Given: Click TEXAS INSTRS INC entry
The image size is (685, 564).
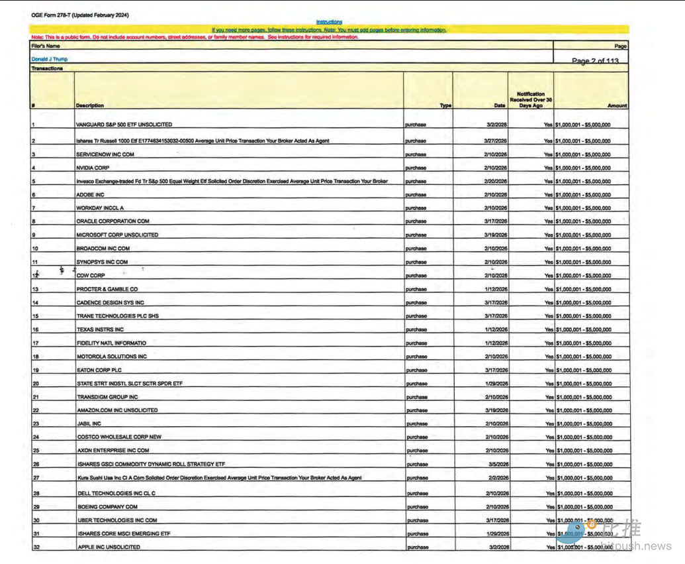Looking at the screenshot, I should tap(101, 329).
